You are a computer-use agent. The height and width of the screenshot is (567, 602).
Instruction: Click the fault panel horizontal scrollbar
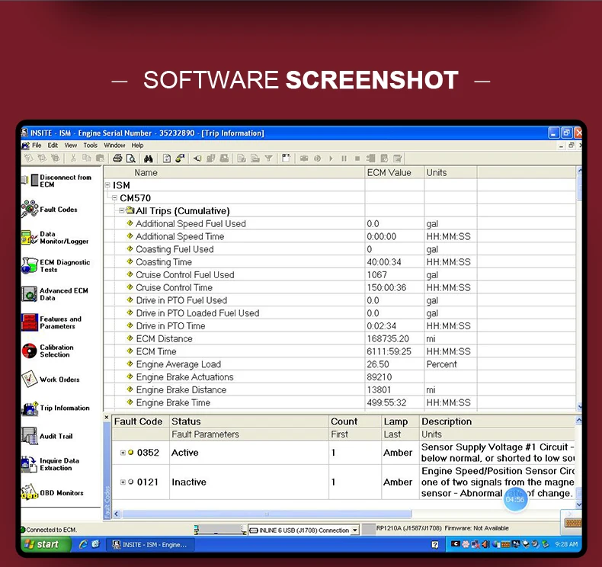click(x=267, y=514)
